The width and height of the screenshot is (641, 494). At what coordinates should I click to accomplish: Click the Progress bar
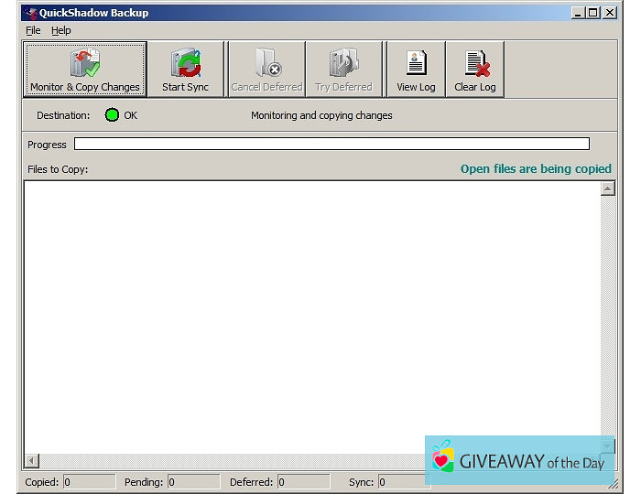pos(331,144)
